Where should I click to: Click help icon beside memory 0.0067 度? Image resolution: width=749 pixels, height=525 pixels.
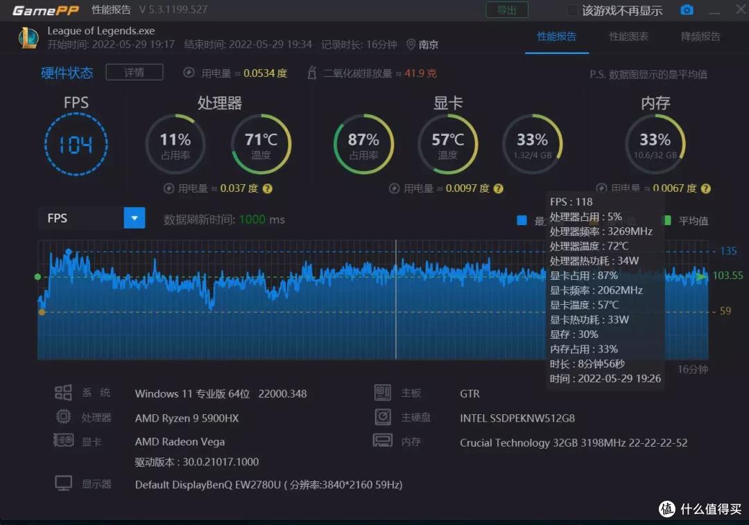(x=705, y=188)
